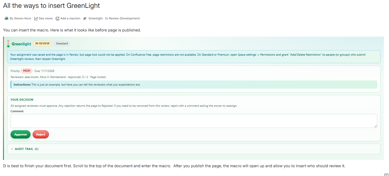Open the author link By Steven Keck
The width and height of the screenshot is (389, 176).
point(20,18)
